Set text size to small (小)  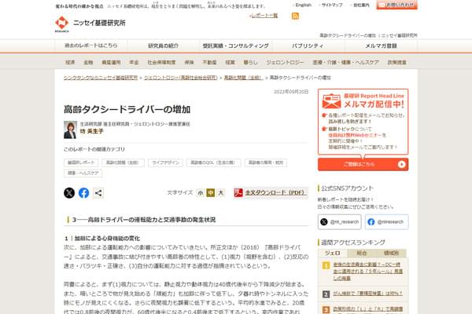(x=200, y=192)
